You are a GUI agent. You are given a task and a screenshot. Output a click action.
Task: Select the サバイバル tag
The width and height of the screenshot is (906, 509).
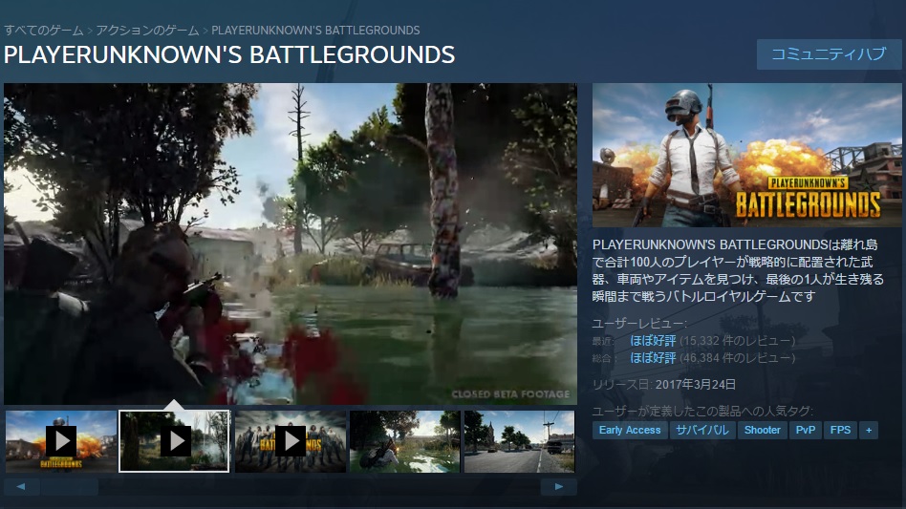tap(702, 430)
